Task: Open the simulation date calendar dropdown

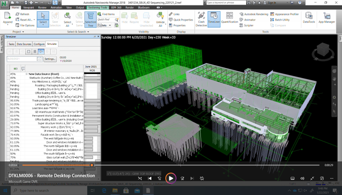Action: coord(39,59)
